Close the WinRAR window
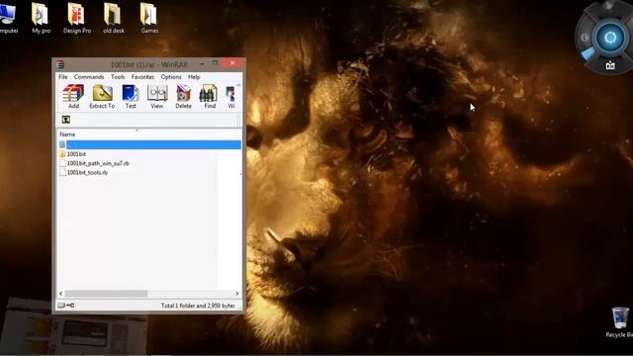Viewport: 633px width, 356px height. [232, 63]
